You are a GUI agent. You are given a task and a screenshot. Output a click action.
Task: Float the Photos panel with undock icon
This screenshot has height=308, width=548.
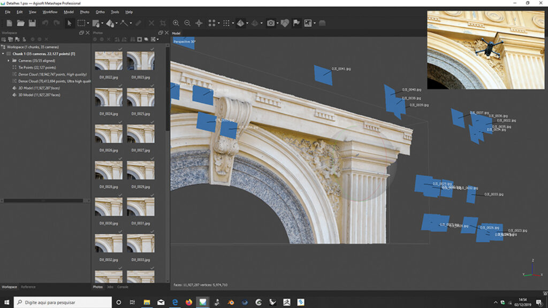pyautogui.click(x=161, y=33)
